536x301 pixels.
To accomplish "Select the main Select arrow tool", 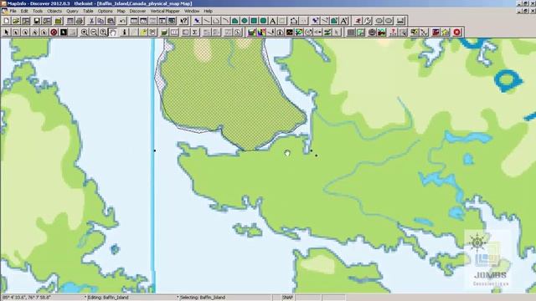I will [x=6, y=32].
